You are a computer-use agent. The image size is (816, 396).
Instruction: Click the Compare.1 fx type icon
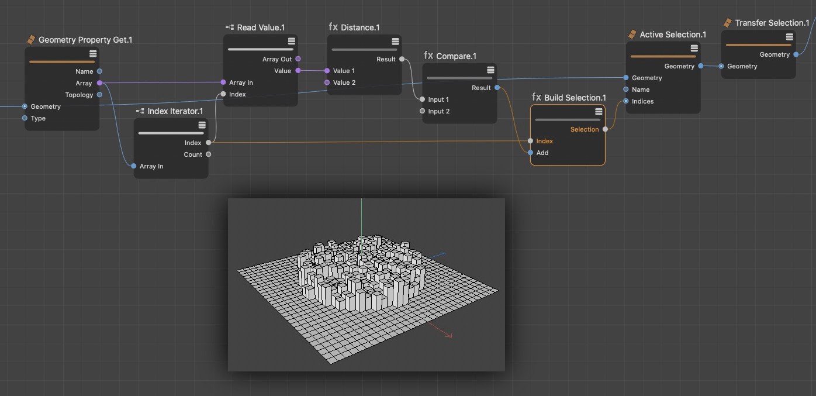(428, 56)
